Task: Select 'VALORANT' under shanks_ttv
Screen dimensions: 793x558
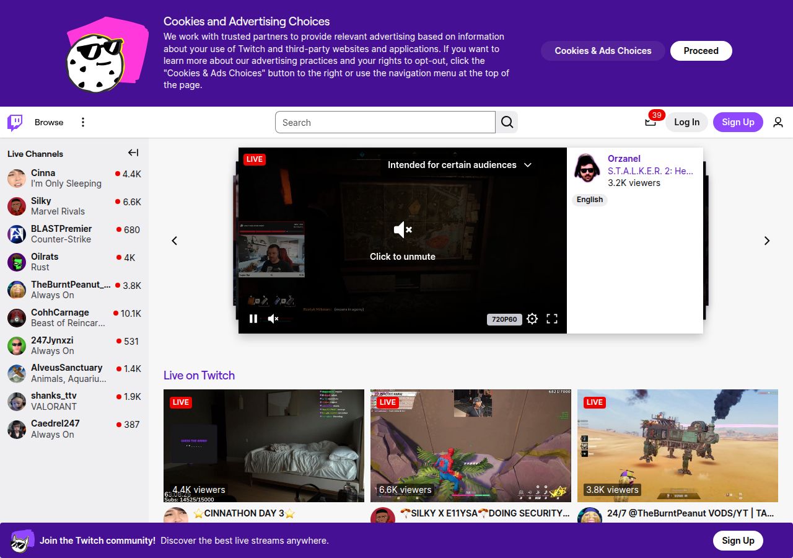Action: click(54, 407)
